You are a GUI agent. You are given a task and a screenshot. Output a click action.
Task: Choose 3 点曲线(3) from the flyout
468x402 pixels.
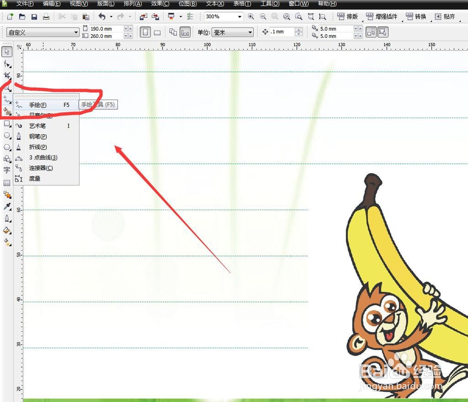[x=46, y=157]
